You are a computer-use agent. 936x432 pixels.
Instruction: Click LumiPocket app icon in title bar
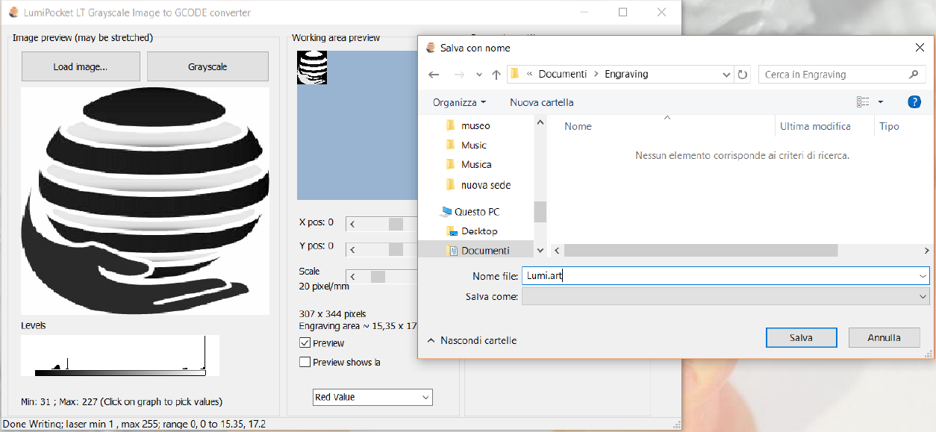[x=13, y=13]
